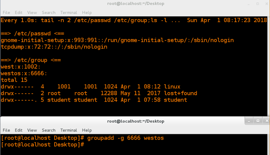Open Terminal menu in bottom terminal window
This screenshot has width=270, height=155.
[x=69, y=130]
